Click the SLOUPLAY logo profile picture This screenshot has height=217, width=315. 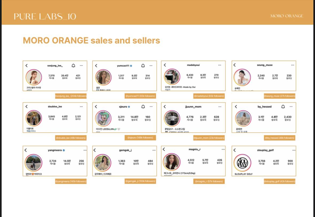[x=242, y=163]
